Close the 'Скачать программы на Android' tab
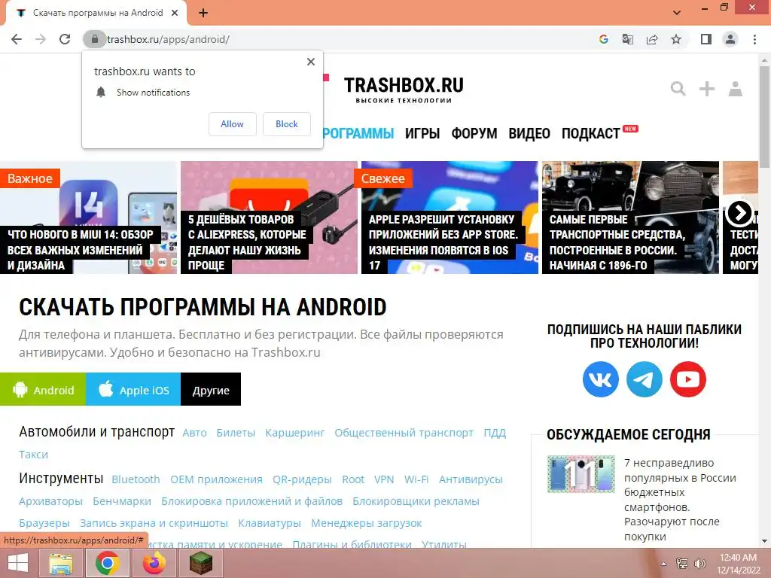Viewport: 771px width, 578px height. [175, 14]
